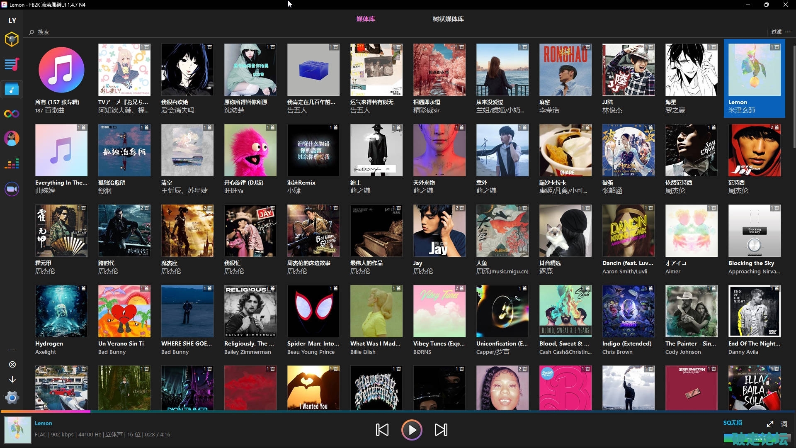Open the colorful equalizer bars icon
This screenshot has height=448, width=796.
tap(12, 164)
